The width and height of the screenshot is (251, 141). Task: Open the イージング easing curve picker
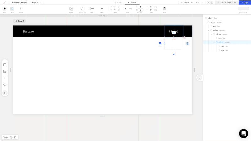coord(83,9)
